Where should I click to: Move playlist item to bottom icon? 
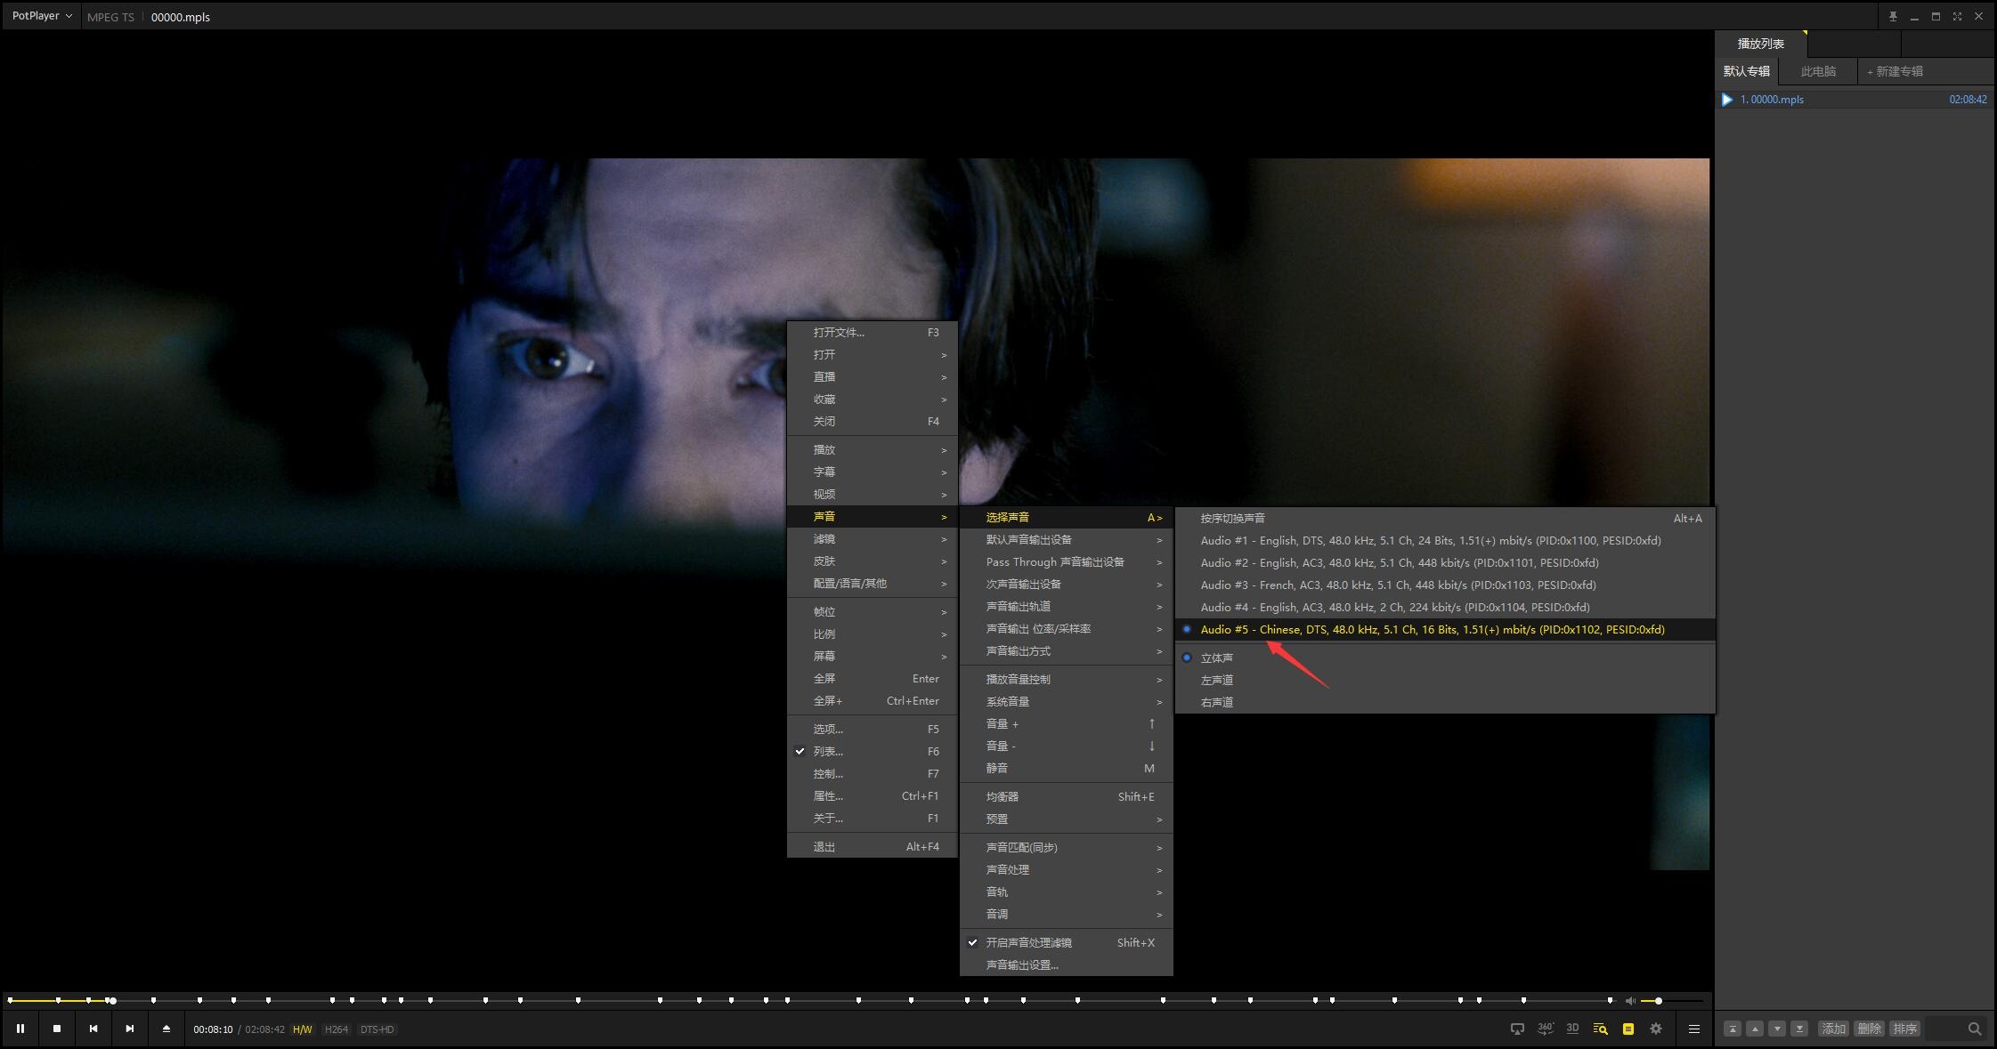[1799, 1029]
